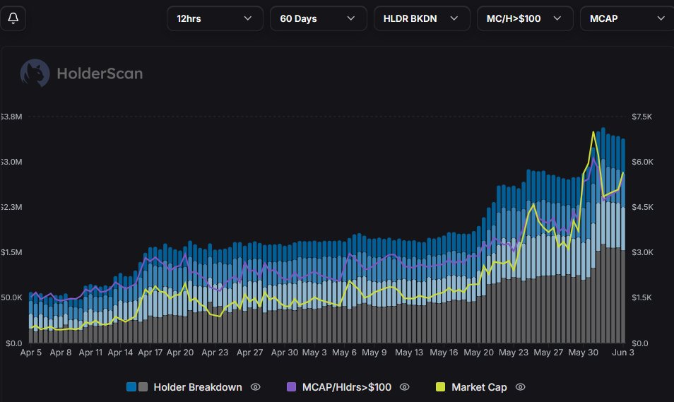Viewport: 674px width, 402px height.
Task: Open the 12hrs interval dropdown
Action: (215, 18)
